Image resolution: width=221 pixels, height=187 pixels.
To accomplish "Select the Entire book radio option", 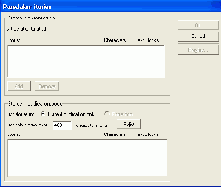I will tap(119, 114).
